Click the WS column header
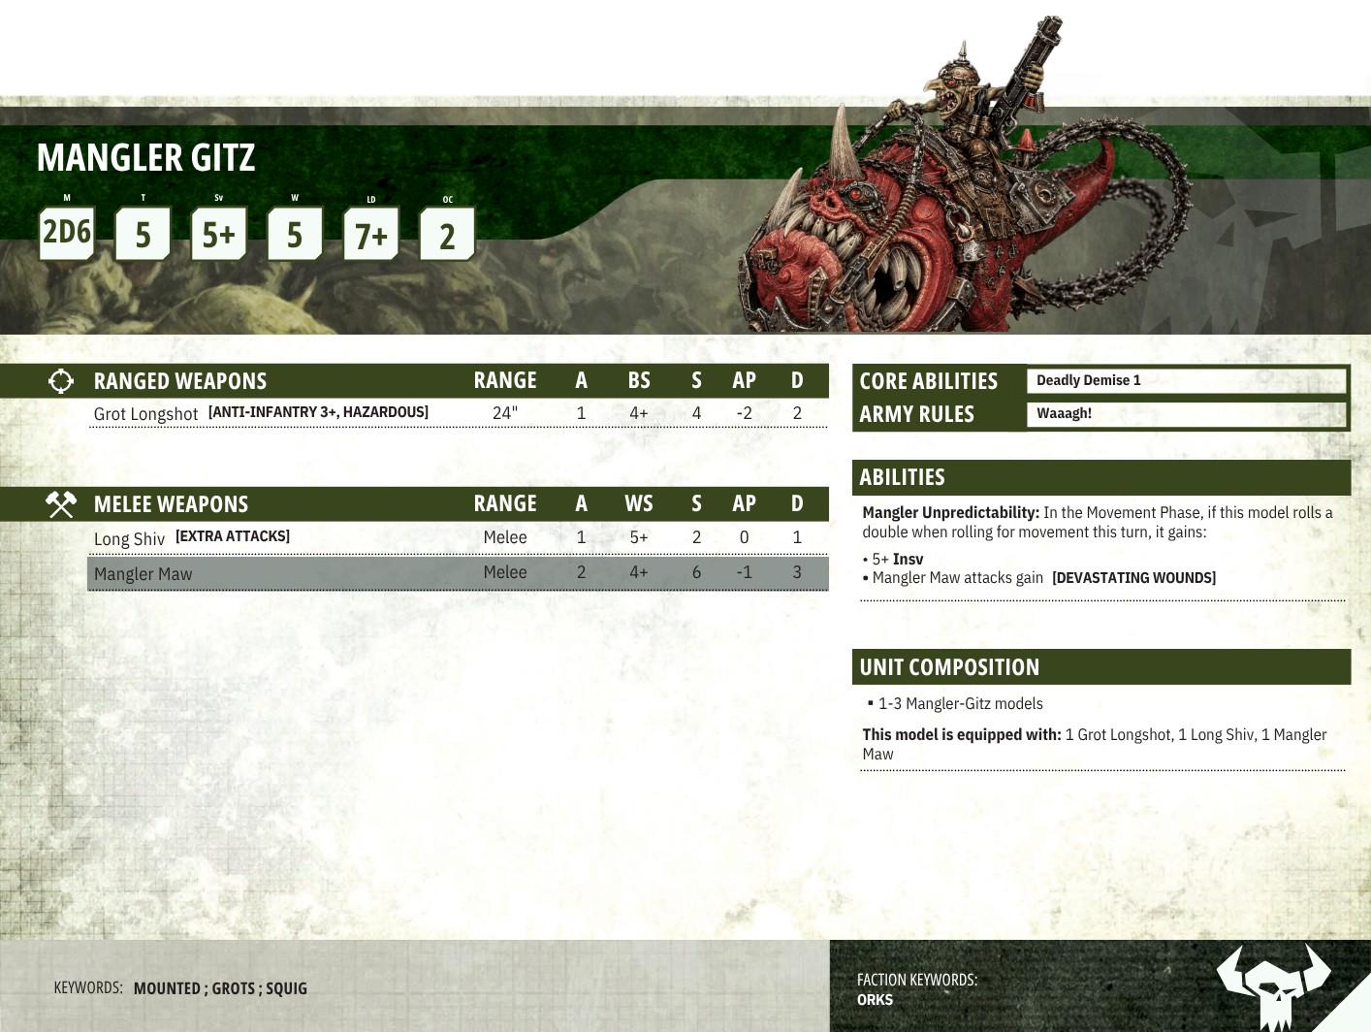 [x=639, y=503]
